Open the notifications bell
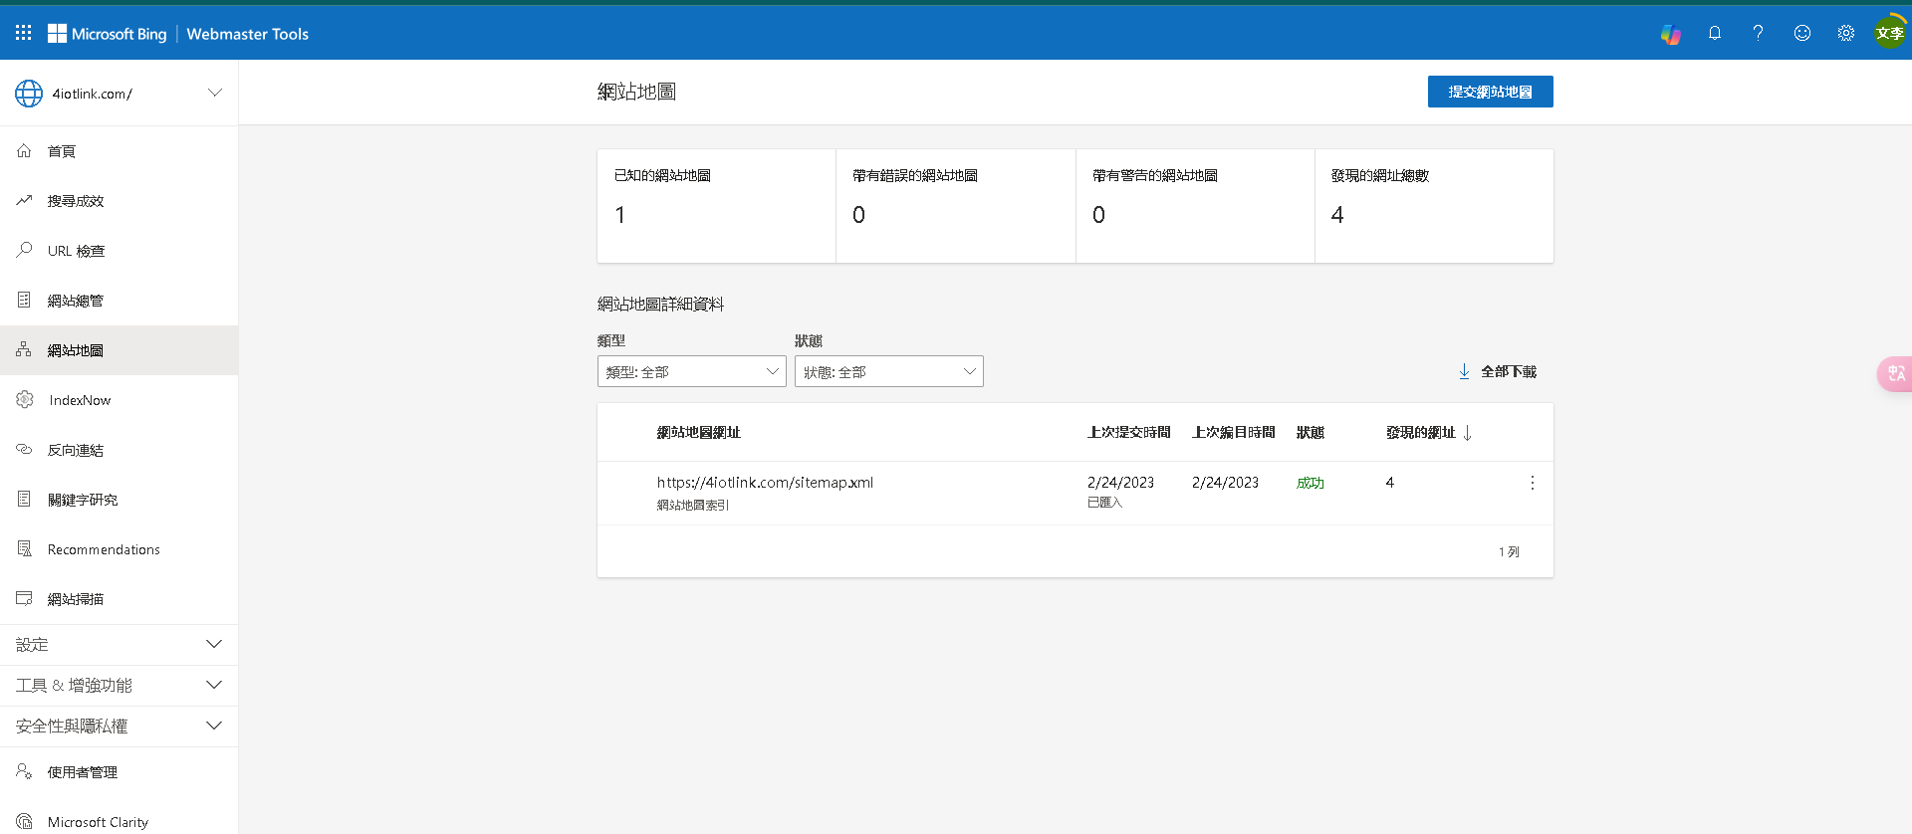 tap(1714, 33)
